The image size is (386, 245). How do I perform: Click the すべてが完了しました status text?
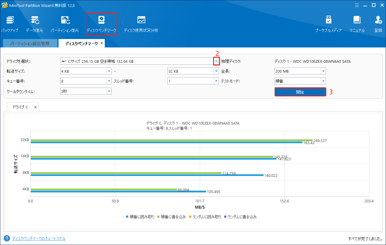click(x=365, y=238)
